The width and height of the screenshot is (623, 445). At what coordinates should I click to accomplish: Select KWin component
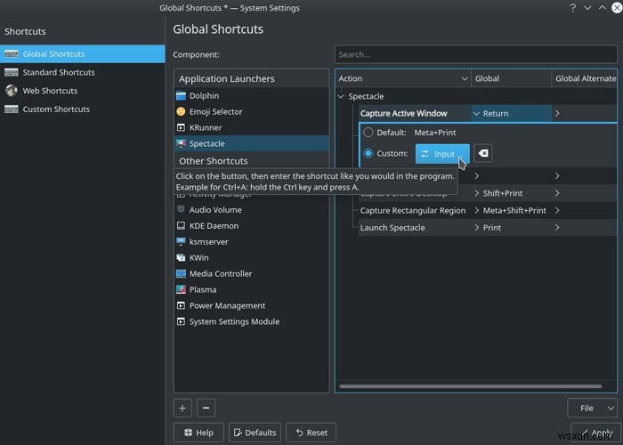click(x=252, y=257)
